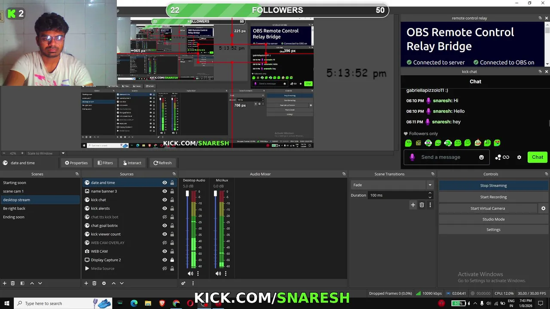Hide the chat goal botrix source
Viewport: 550px width, 309px height.
[165, 225]
